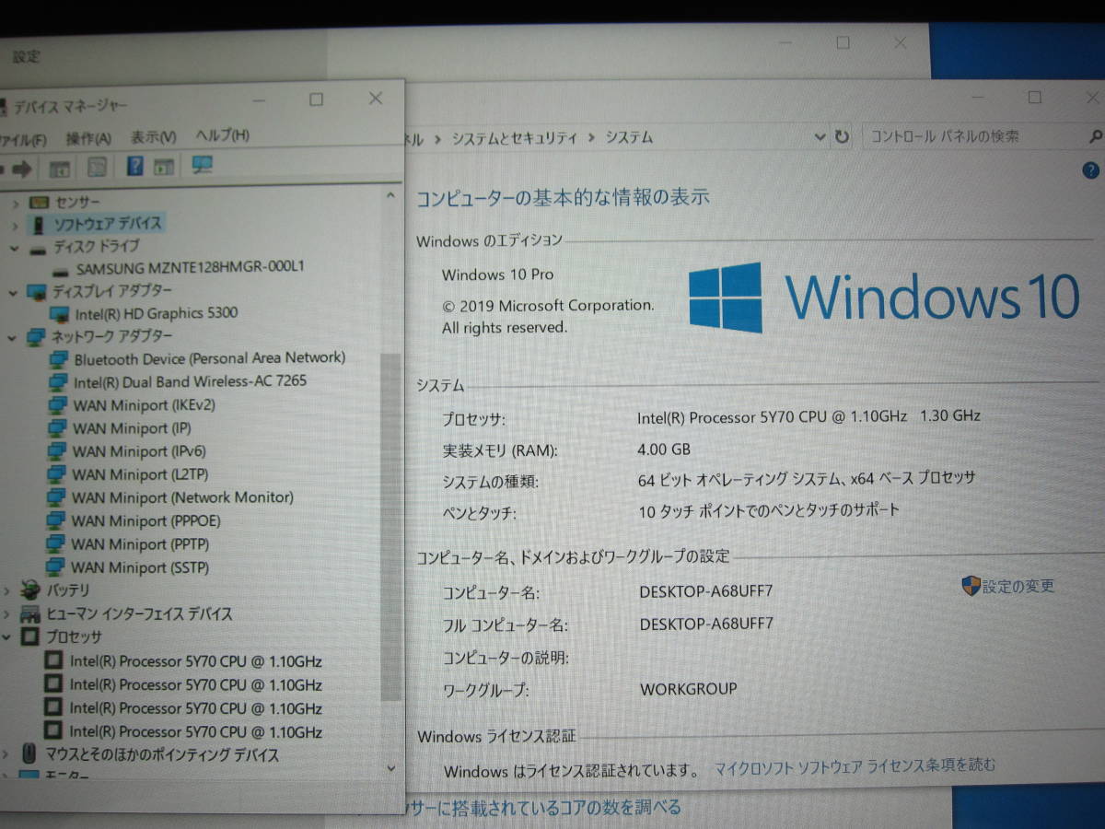Screen dimensions: 1105x829
Task: Click the バッテリ category icon
Action: pyautogui.click(x=31, y=590)
